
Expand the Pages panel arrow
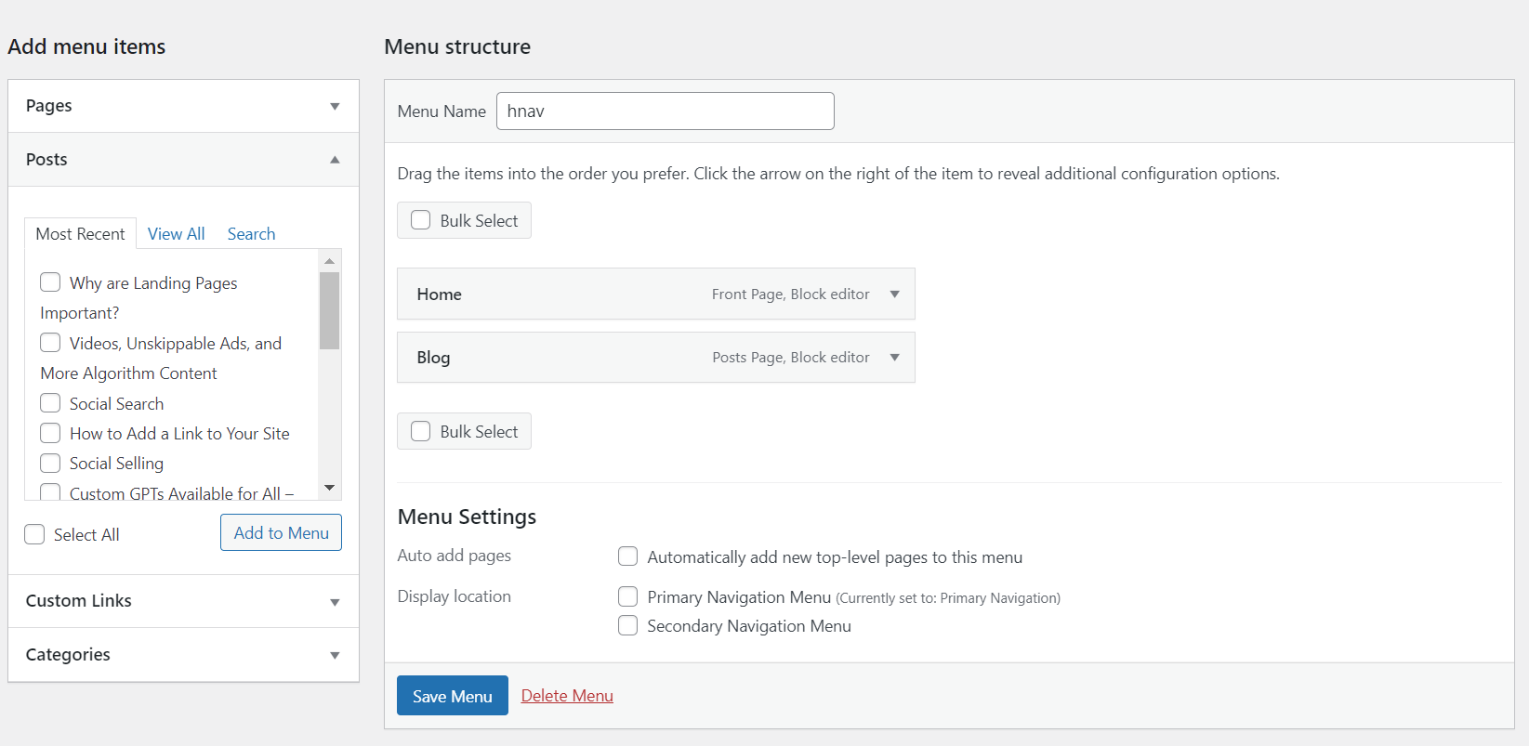335,106
